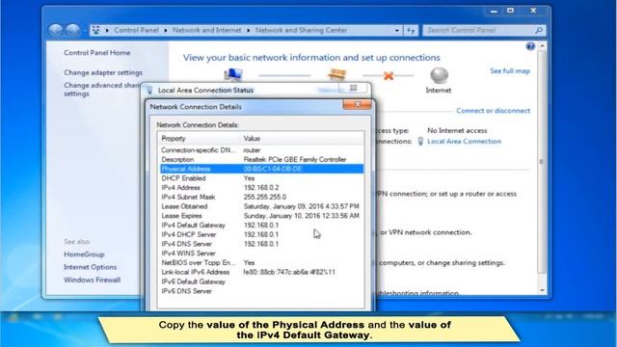The width and height of the screenshot is (617, 347).
Task: Click the Local Area Connection Status title icon
Action: point(149,90)
